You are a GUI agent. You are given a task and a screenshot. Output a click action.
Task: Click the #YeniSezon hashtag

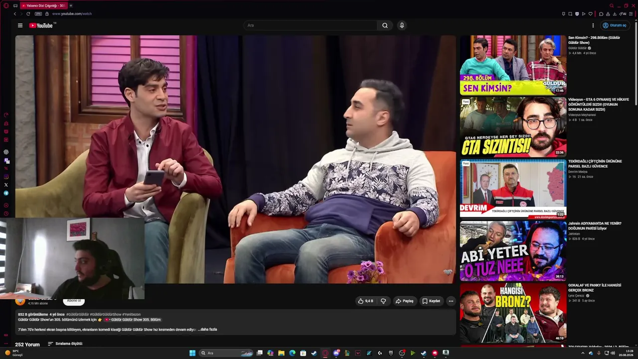[x=133, y=315]
